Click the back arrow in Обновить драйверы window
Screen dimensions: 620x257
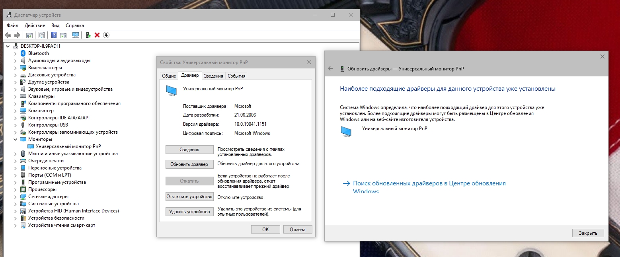330,68
